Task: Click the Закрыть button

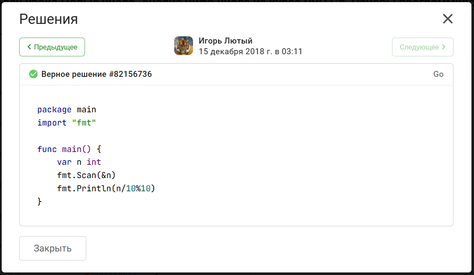Action: tap(53, 248)
